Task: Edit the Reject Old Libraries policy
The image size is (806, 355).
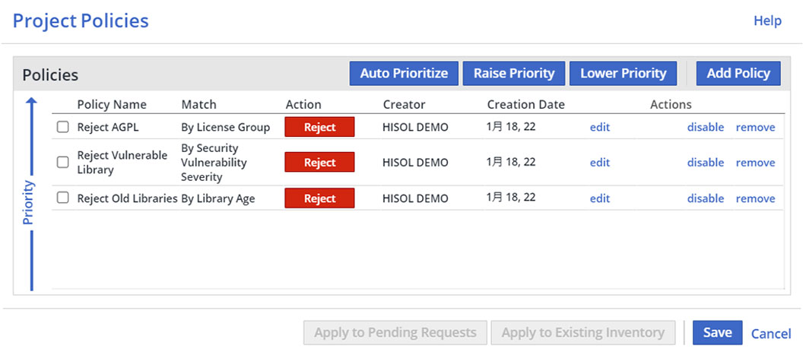Action: pos(600,198)
